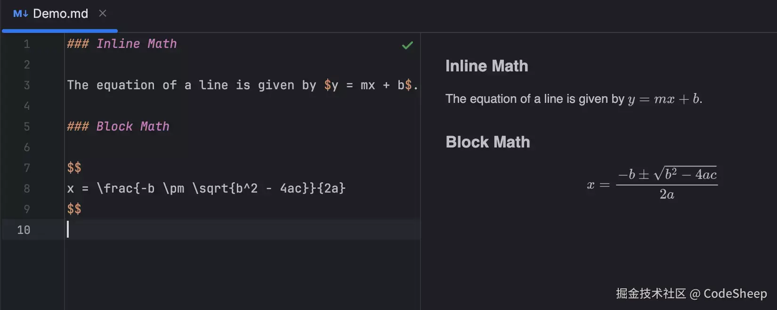Click the rendered line-equation sentence in the preview

tap(574, 99)
